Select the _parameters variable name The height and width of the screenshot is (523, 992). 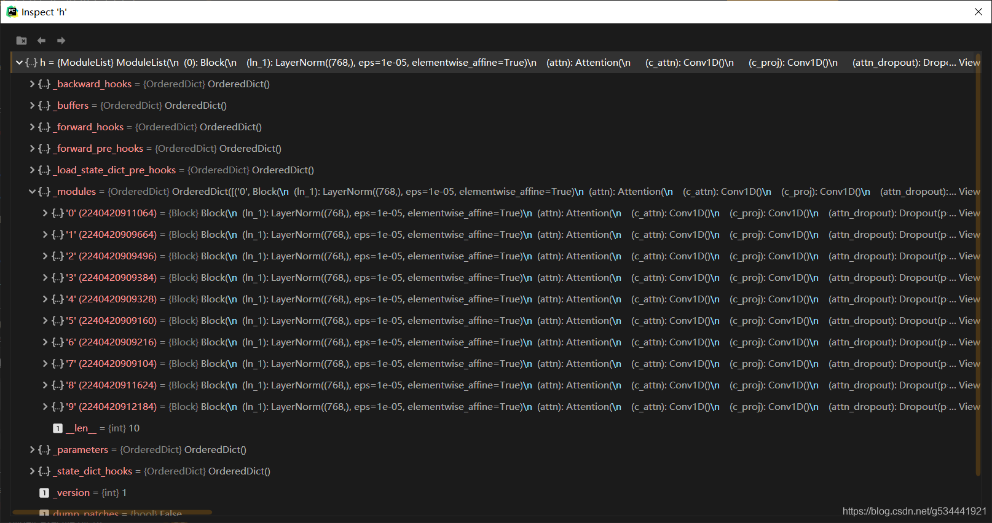pyautogui.click(x=81, y=450)
